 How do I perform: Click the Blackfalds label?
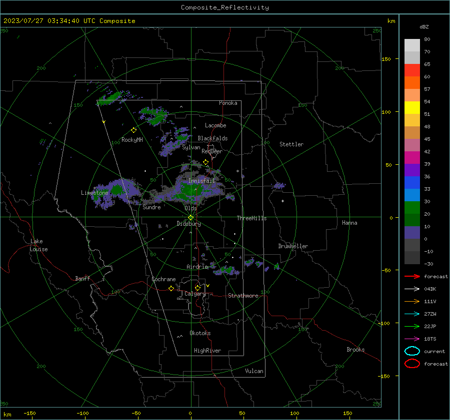pyautogui.click(x=212, y=138)
